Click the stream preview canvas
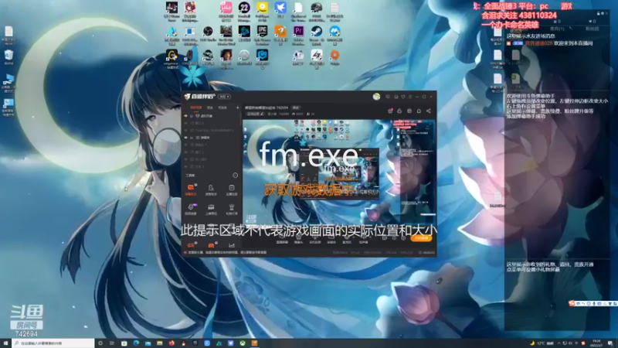 click(338, 172)
